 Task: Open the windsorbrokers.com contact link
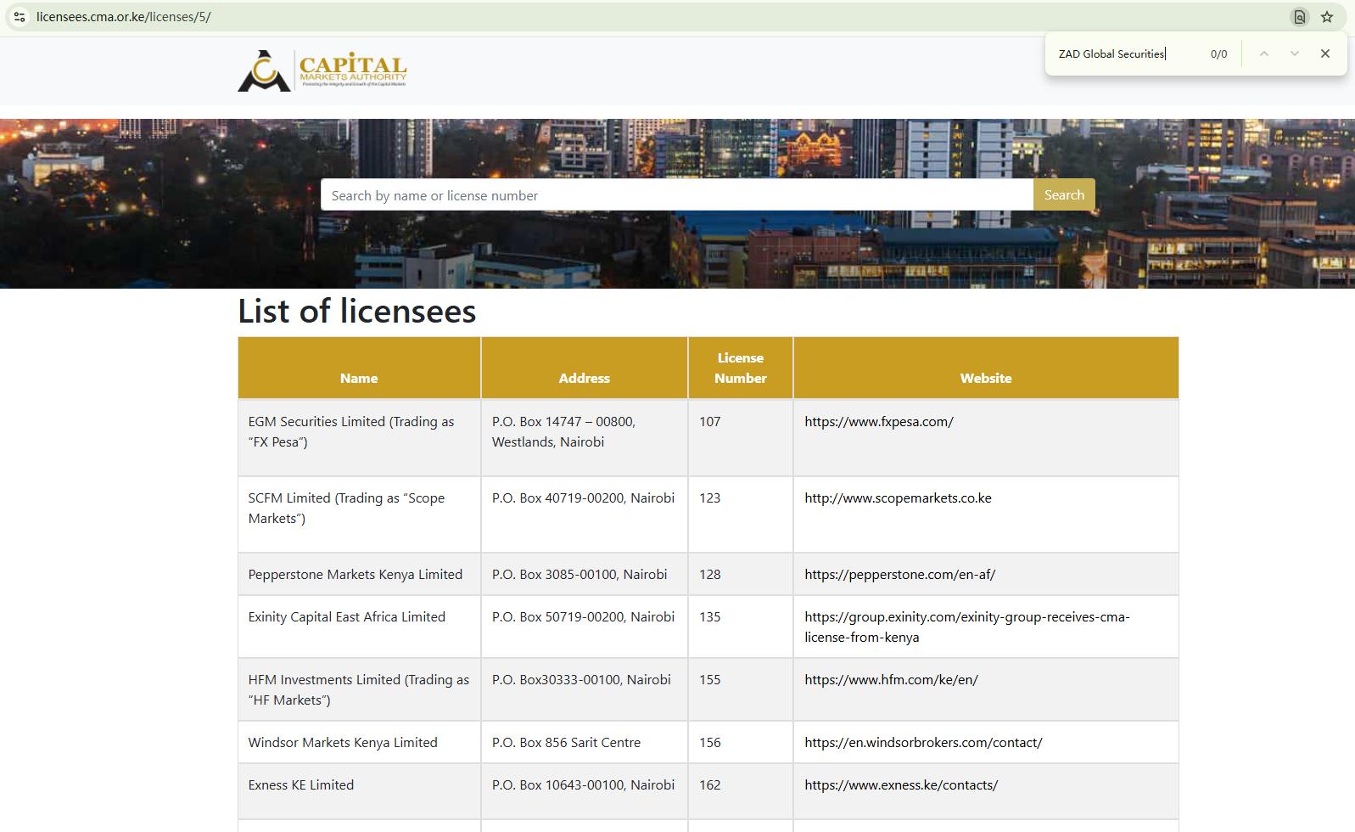[x=922, y=742]
